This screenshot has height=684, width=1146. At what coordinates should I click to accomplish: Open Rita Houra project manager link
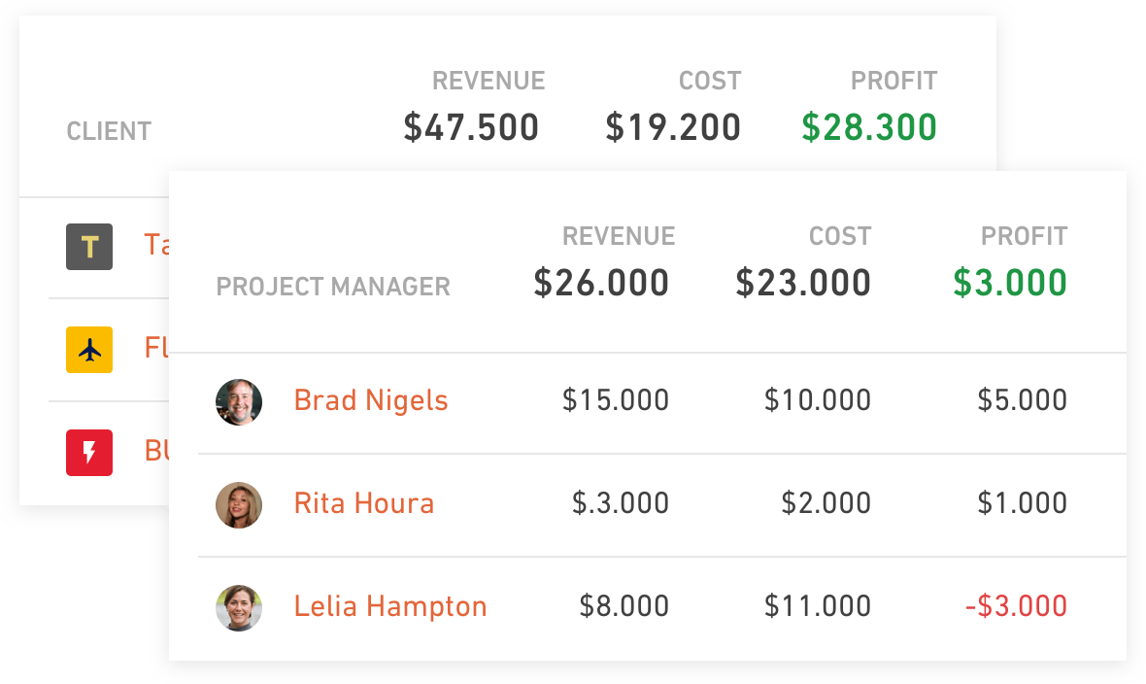(x=364, y=503)
